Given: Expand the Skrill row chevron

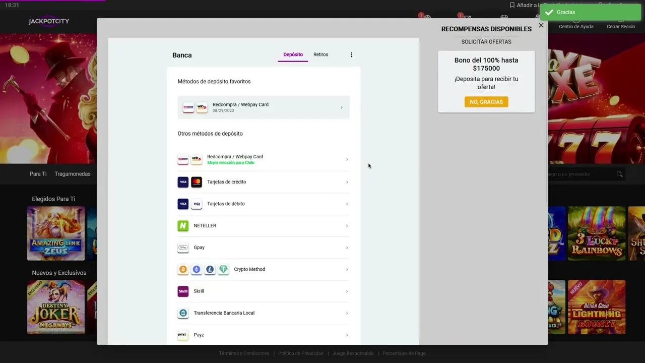Looking at the screenshot, I should (347, 291).
